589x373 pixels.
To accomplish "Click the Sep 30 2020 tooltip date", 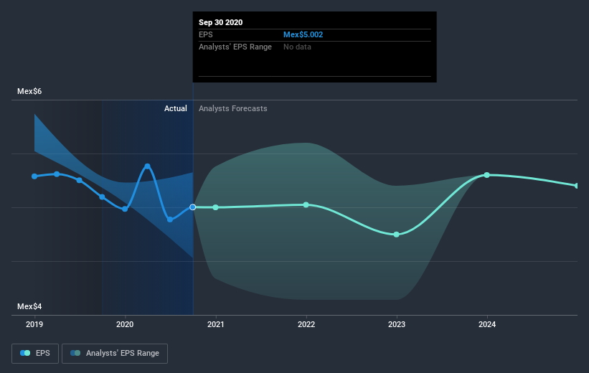I will (220, 22).
